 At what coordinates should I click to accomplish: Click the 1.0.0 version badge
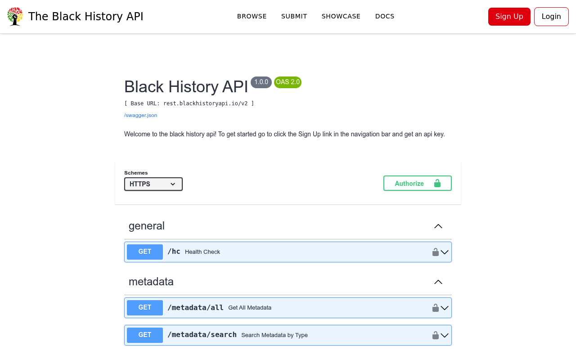[261, 82]
